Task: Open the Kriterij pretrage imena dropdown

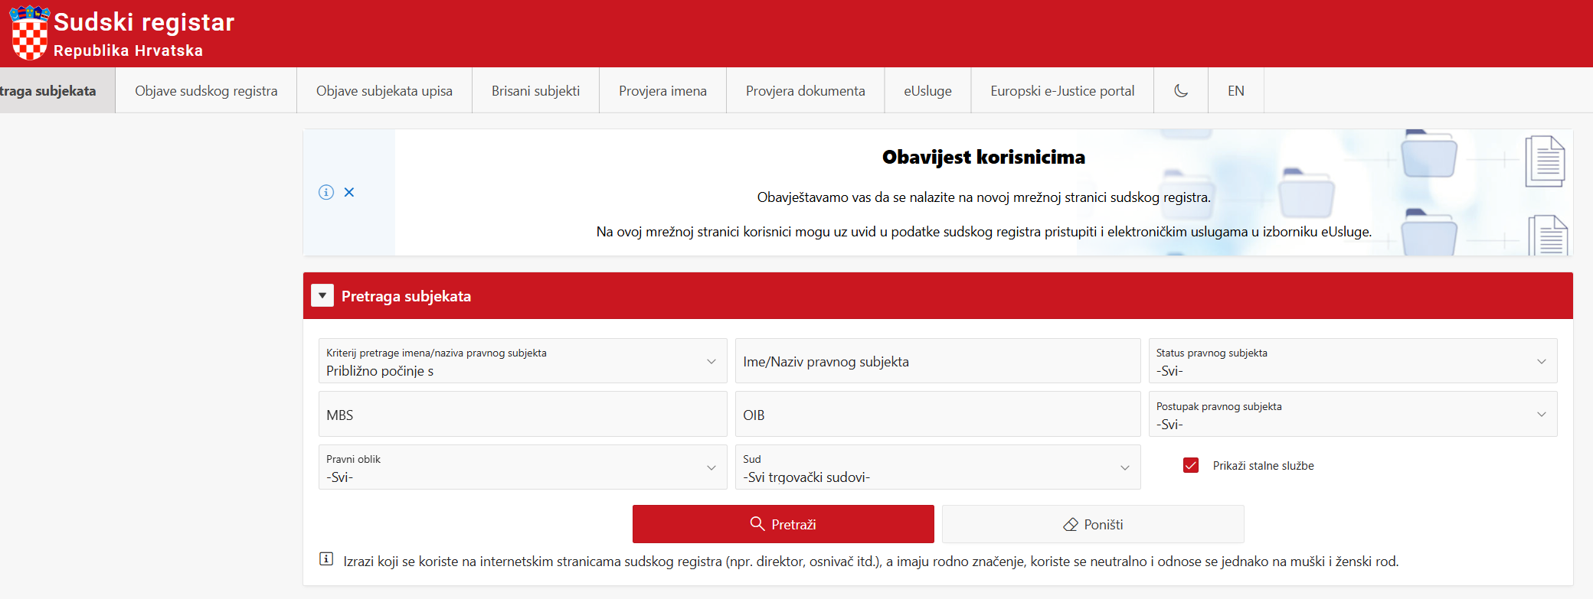Action: click(522, 361)
